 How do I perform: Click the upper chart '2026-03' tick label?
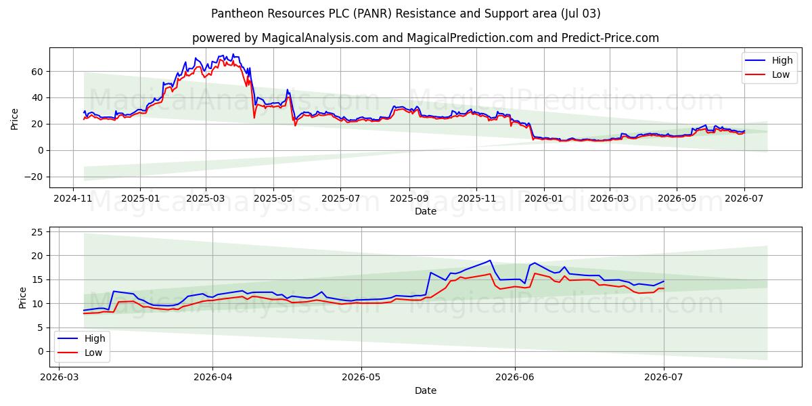(608, 198)
